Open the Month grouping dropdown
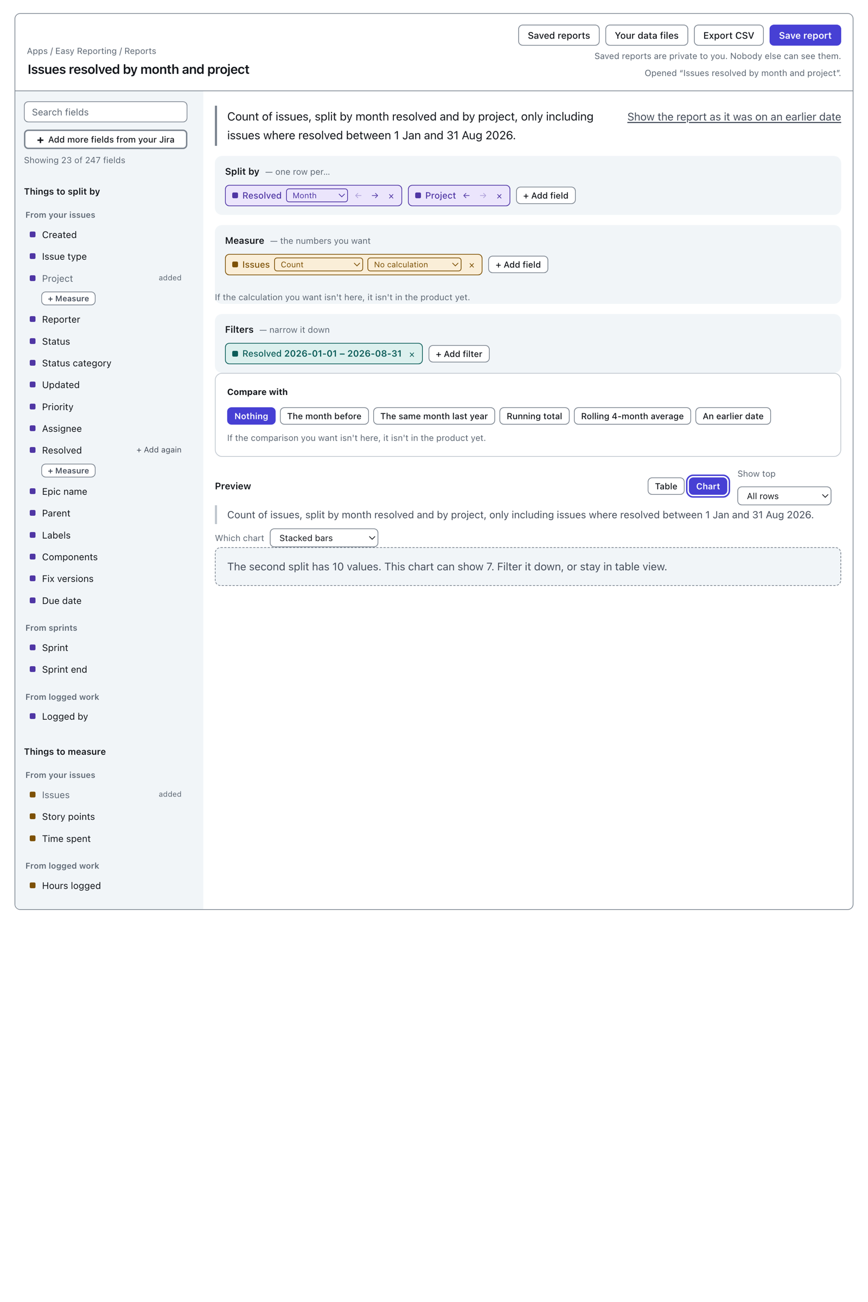Screen dimensions: 868x1302 pyautogui.click(x=317, y=195)
